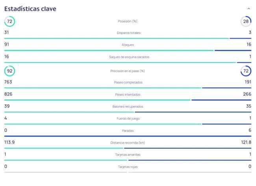Click the Saques de esquina sacados label
256x186 pixels.
tap(129, 57)
